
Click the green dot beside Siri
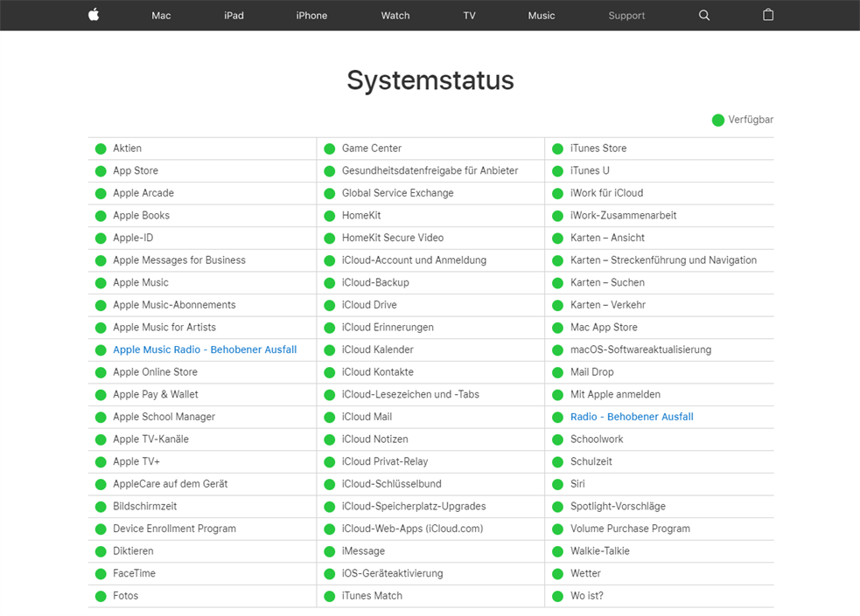pyautogui.click(x=557, y=484)
